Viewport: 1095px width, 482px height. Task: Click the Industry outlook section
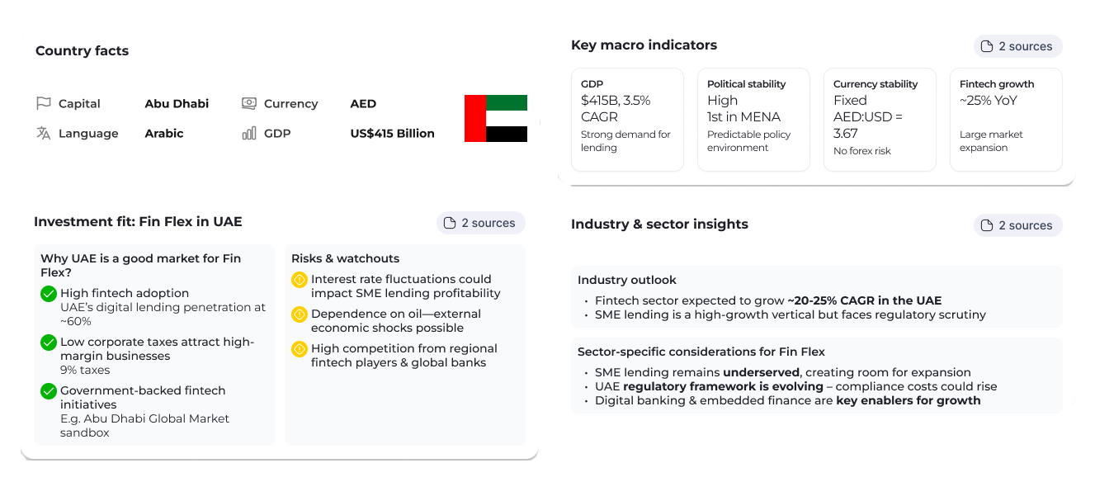816,297
